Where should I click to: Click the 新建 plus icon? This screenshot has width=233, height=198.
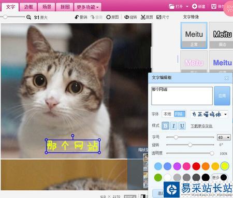(195, 6)
